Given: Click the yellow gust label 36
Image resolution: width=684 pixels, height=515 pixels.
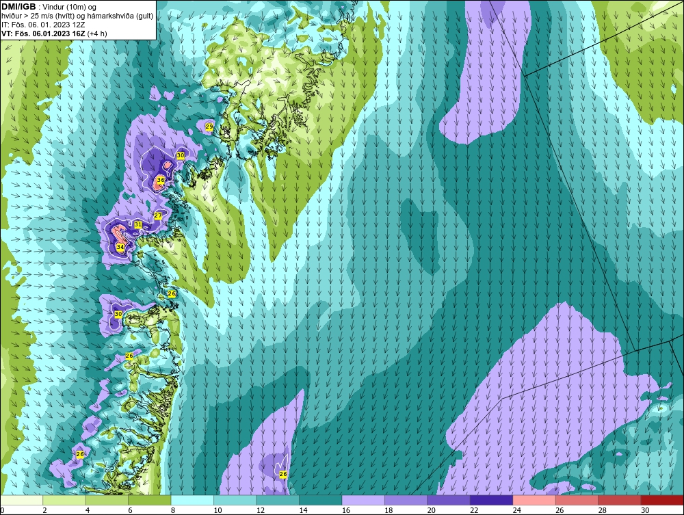Looking at the screenshot, I should point(161,180).
